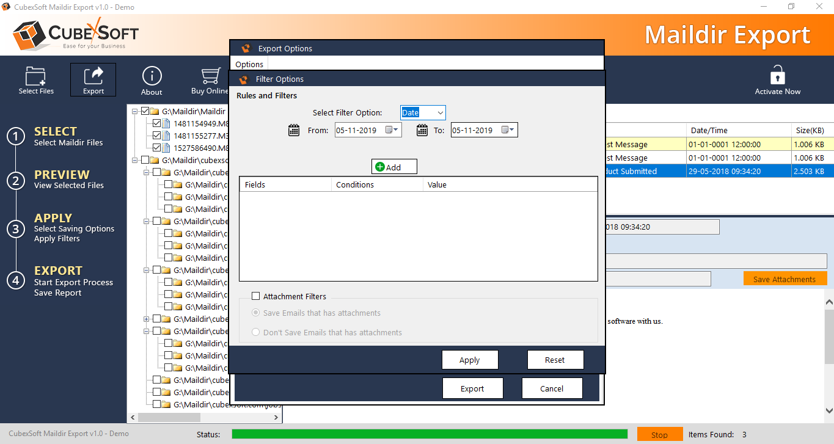The height and width of the screenshot is (444, 834).
Task: Enable the Attachment Filters checkbox
Action: 256,296
